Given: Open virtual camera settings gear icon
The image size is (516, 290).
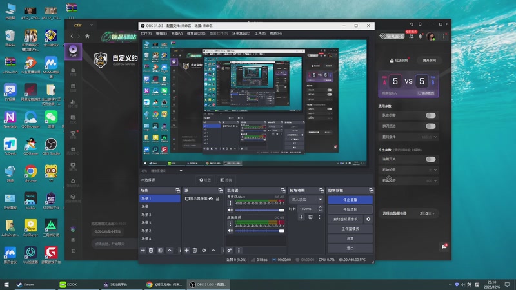Looking at the screenshot, I should click(368, 219).
